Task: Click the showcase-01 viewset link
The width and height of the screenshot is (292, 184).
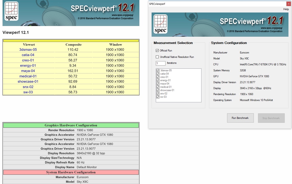Action: [28, 82]
